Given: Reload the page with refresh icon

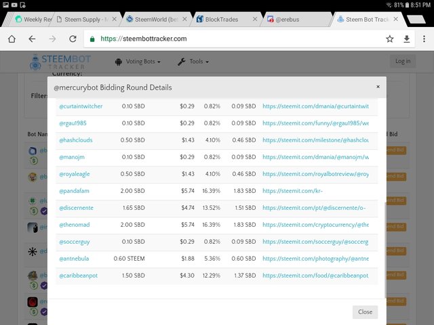Looking at the screenshot, I should tap(73, 39).
